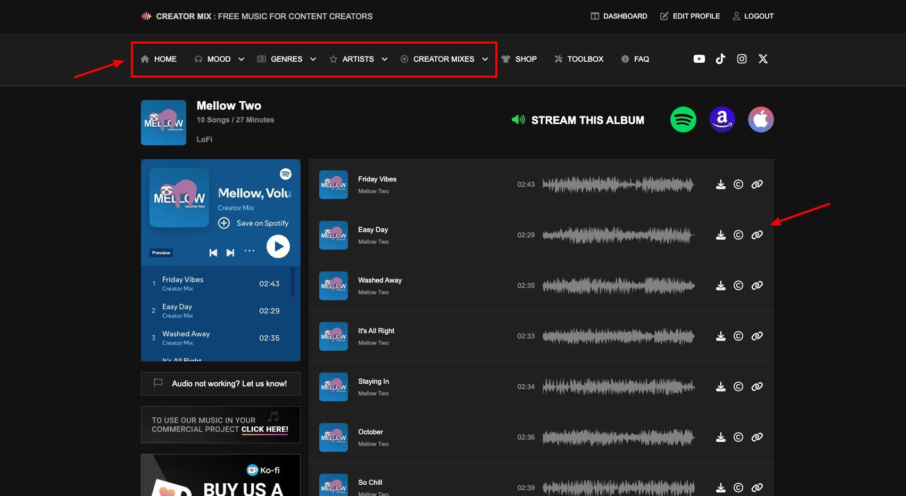Viewport: 906px width, 496px height.
Task: Open the Instagram social icon
Action: 742,59
